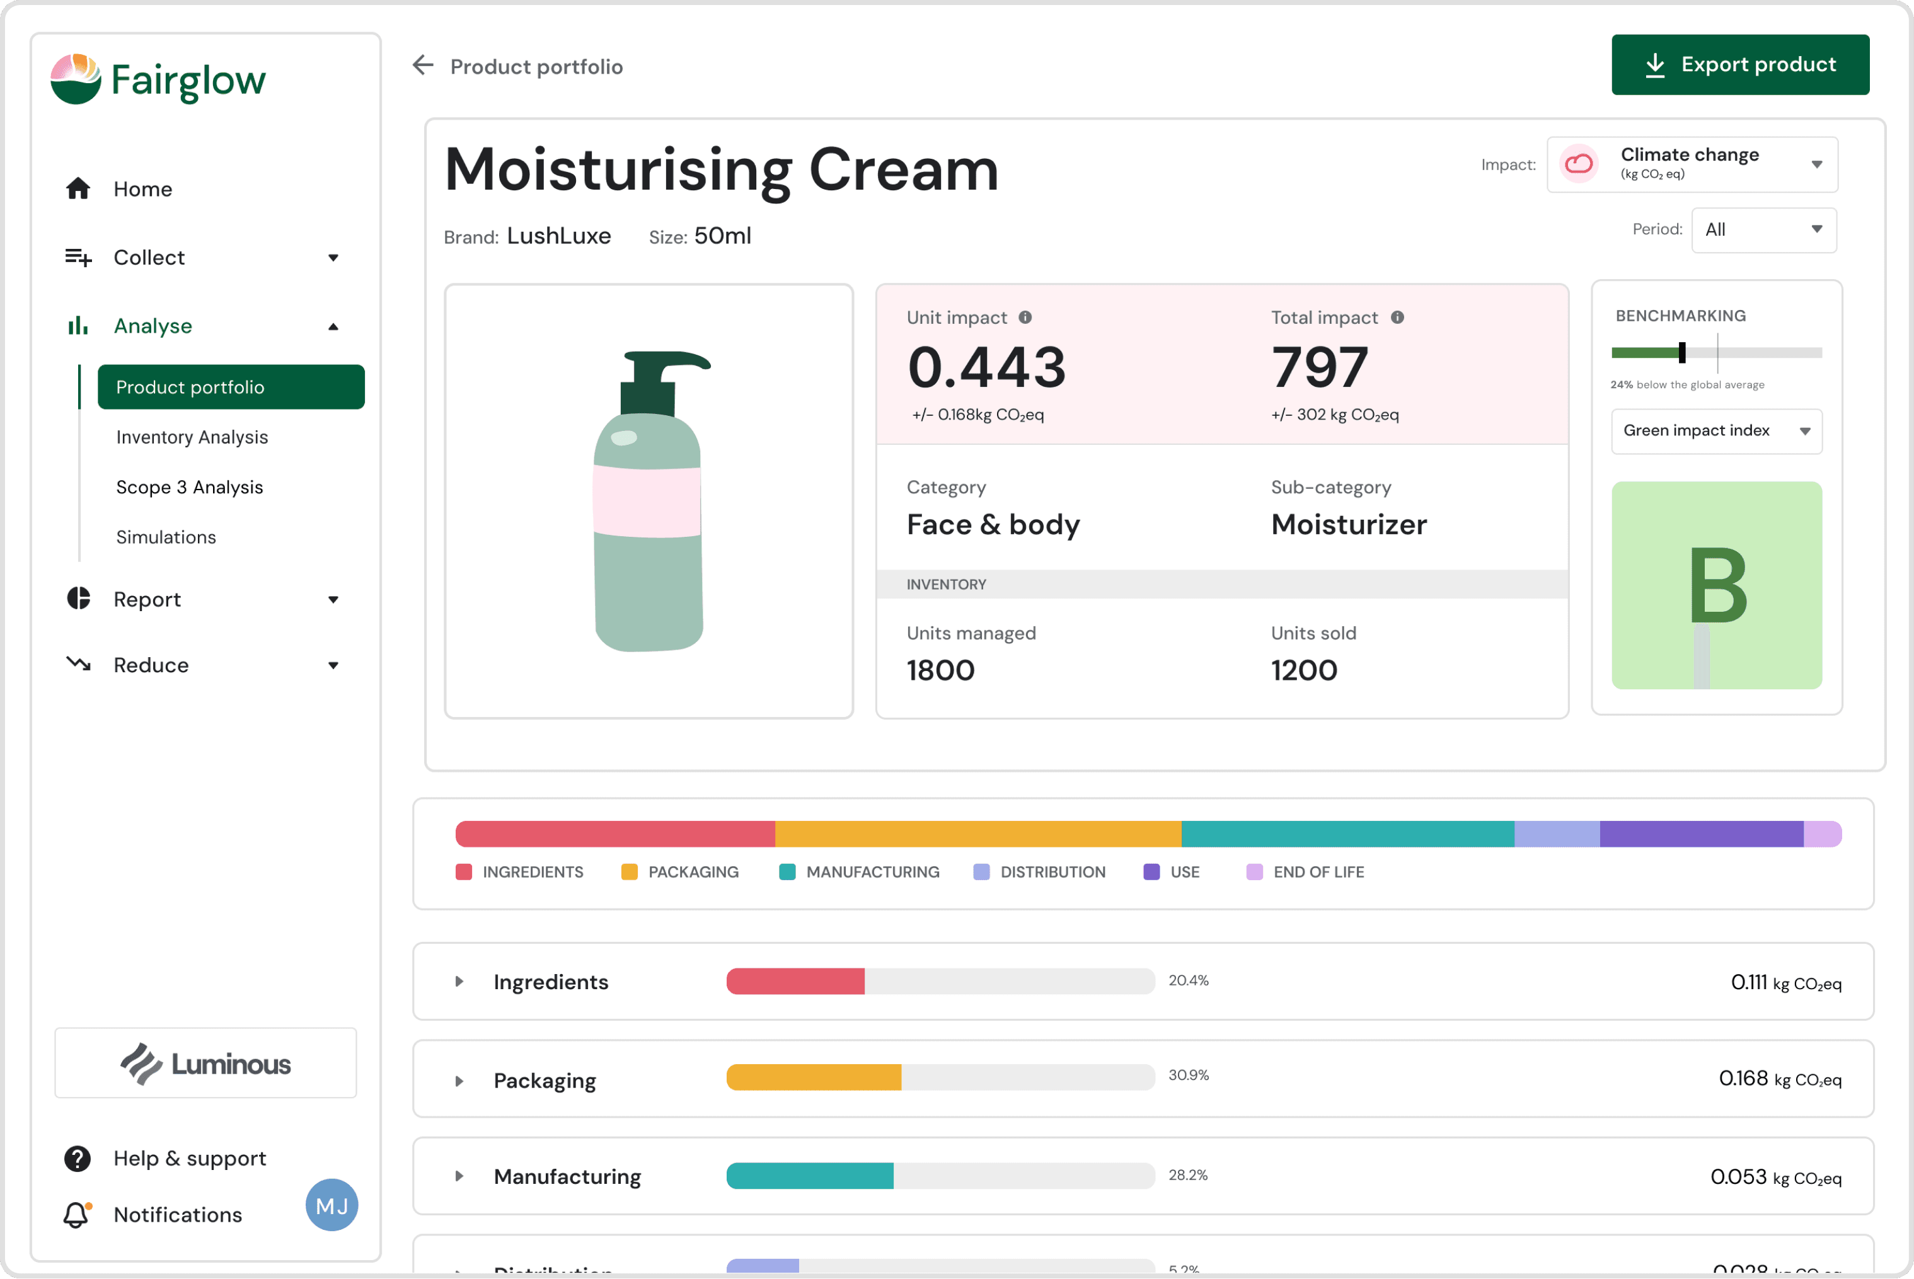Collapse the Analyse sidebar section
The image size is (1914, 1279).
(x=333, y=326)
